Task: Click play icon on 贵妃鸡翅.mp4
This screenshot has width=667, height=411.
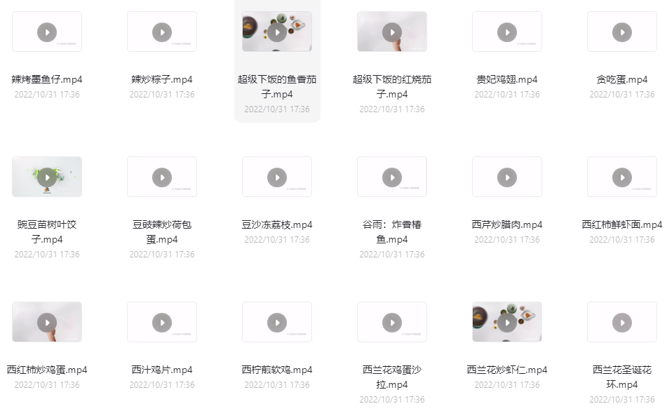Action: (507, 32)
